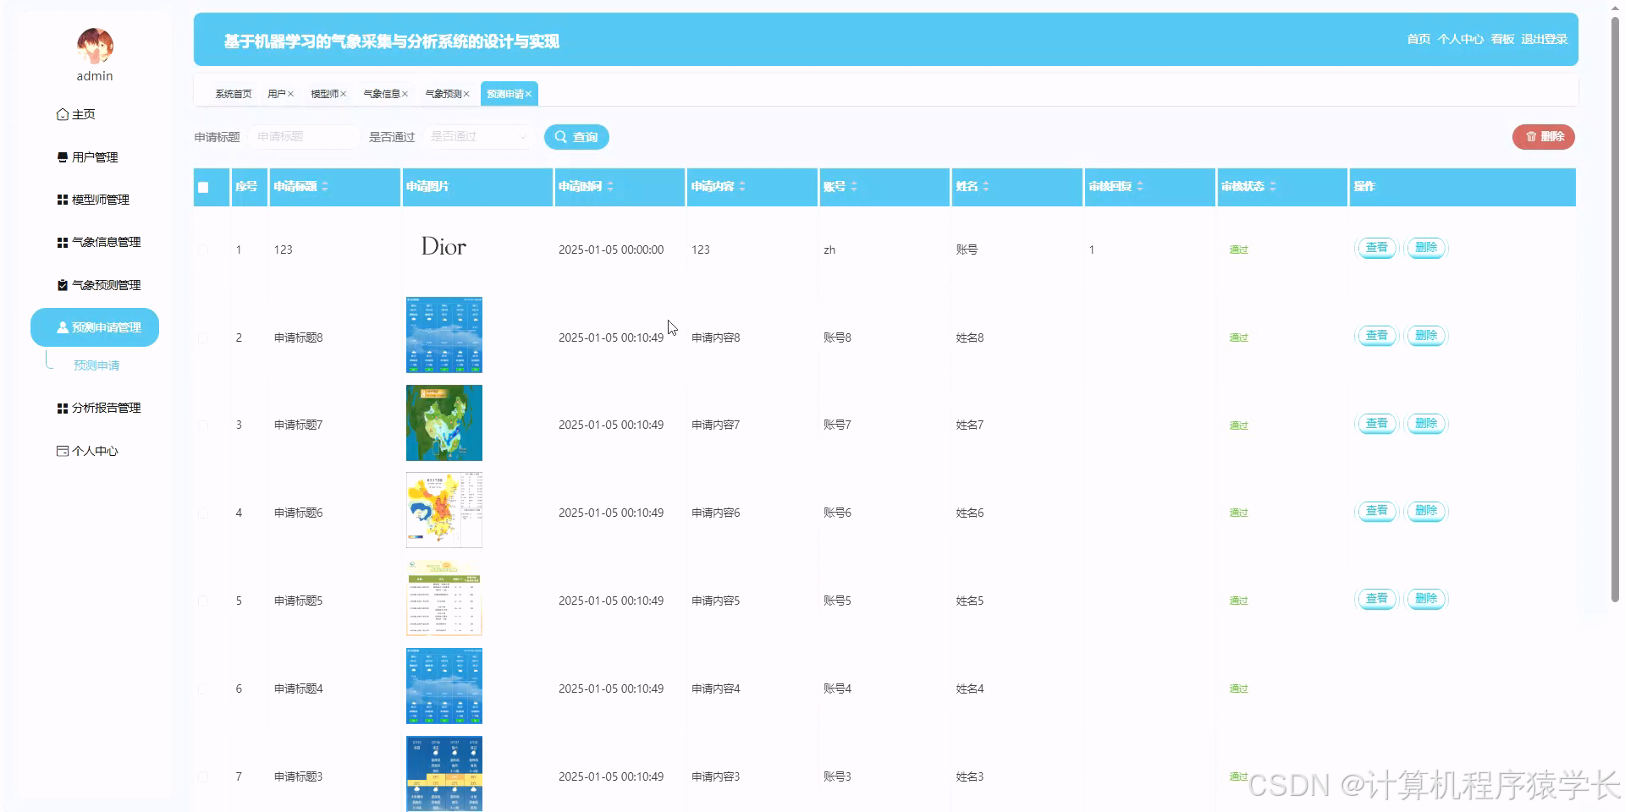Check the checkbox for 申请标题7 row
Screen dimensions: 1625x812
click(x=203, y=425)
